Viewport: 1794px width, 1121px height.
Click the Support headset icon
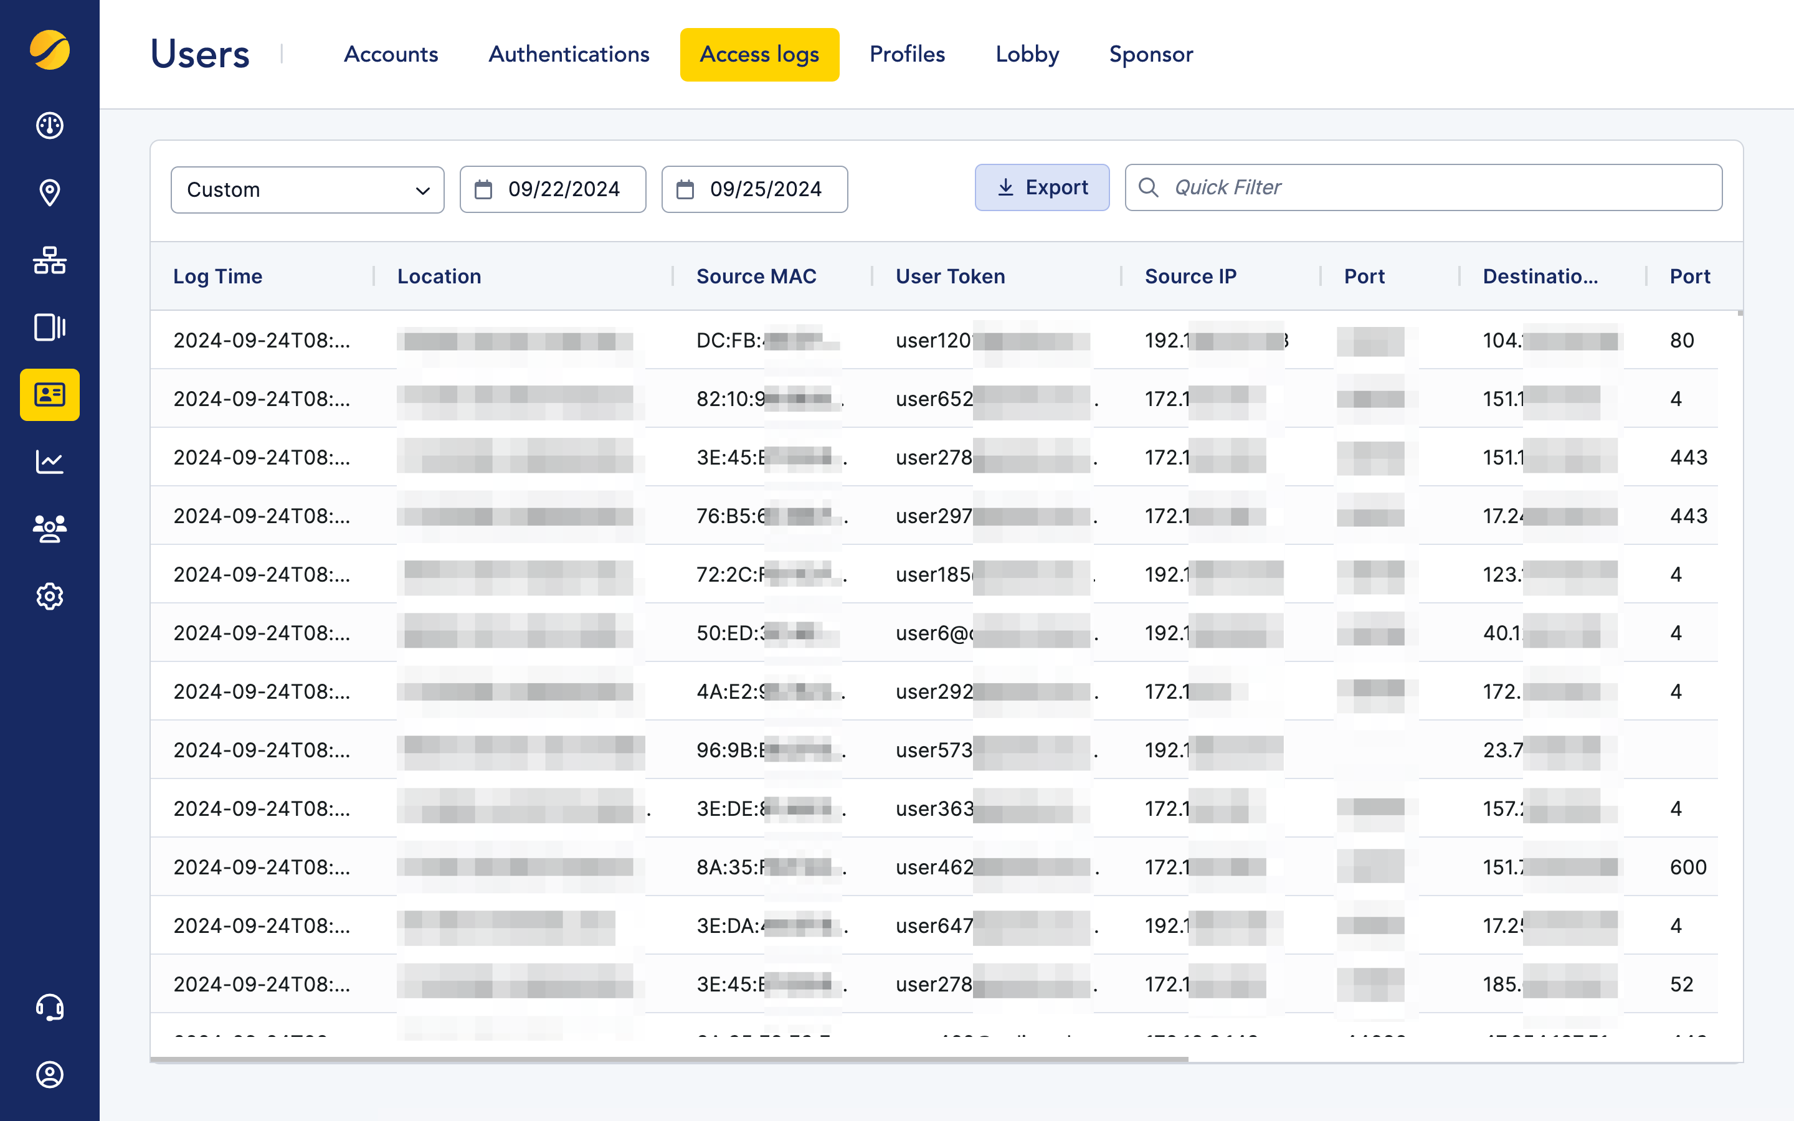pyautogui.click(x=49, y=1008)
